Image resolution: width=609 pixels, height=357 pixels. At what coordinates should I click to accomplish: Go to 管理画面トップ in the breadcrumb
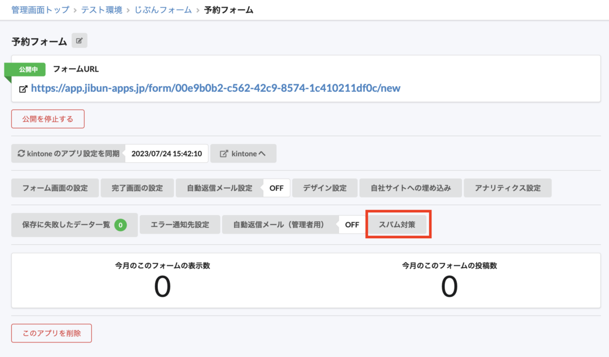coord(41,10)
